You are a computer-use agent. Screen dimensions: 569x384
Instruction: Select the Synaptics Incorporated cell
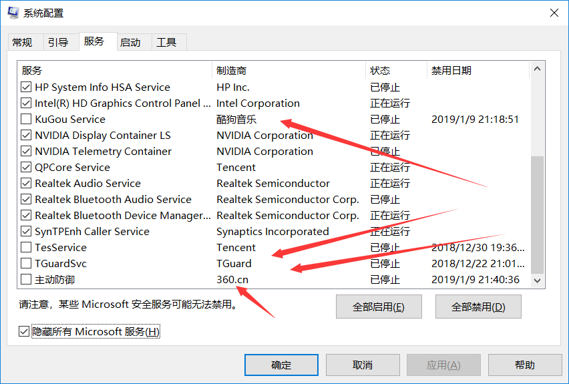click(x=272, y=232)
